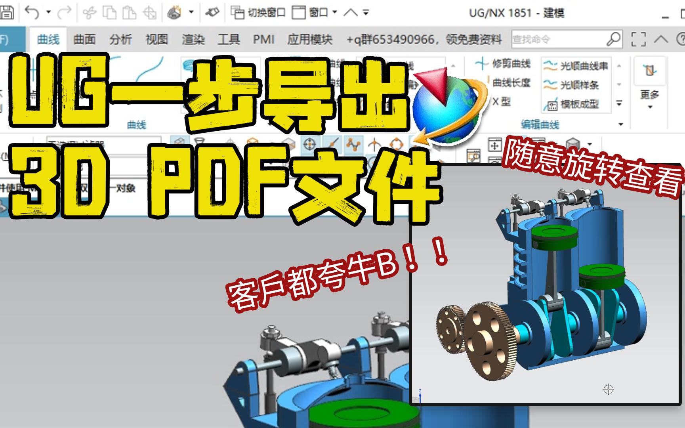Open the 窗口 dropdown arrow
Screen dimensions: 685x428
tap(334, 12)
